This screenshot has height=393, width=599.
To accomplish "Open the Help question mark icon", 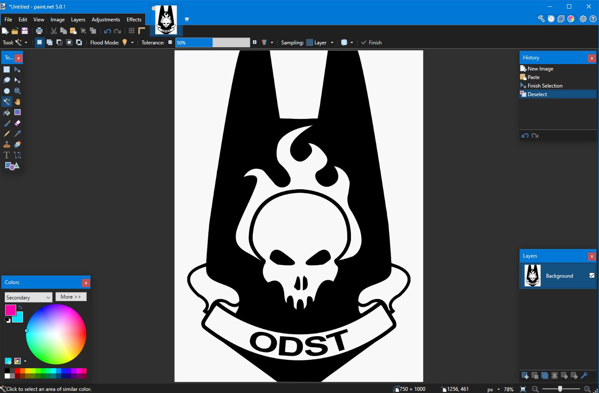I will tap(593, 19).
